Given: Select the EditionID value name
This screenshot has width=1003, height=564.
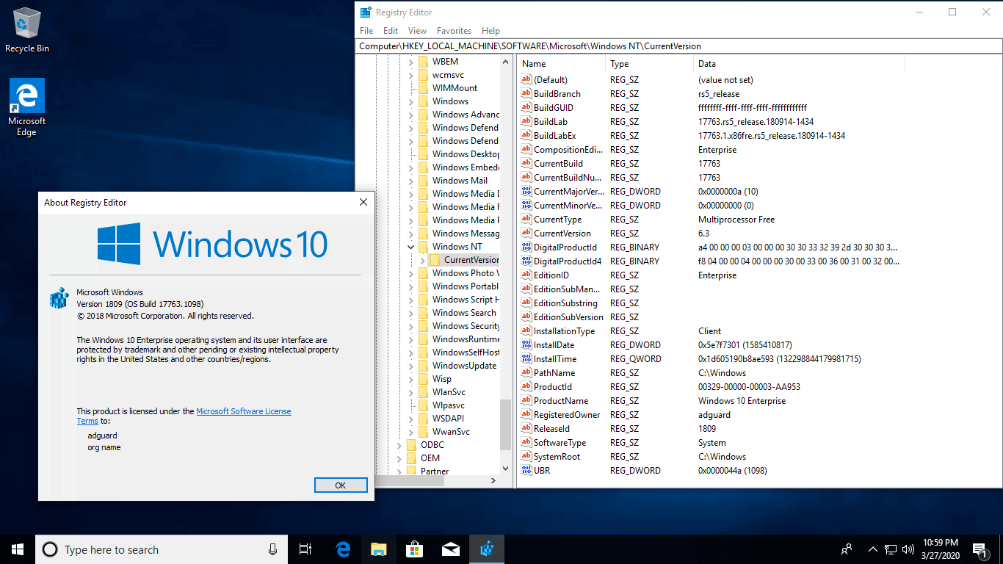Looking at the screenshot, I should point(551,275).
